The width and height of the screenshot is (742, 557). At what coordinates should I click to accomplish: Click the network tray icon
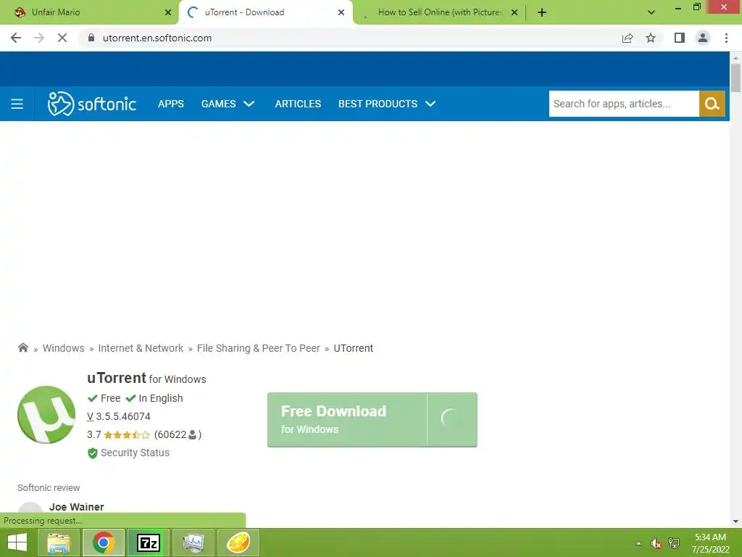[673, 543]
